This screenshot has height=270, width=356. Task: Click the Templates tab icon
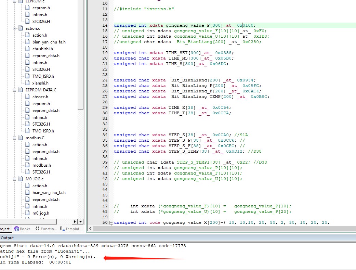click(62, 229)
